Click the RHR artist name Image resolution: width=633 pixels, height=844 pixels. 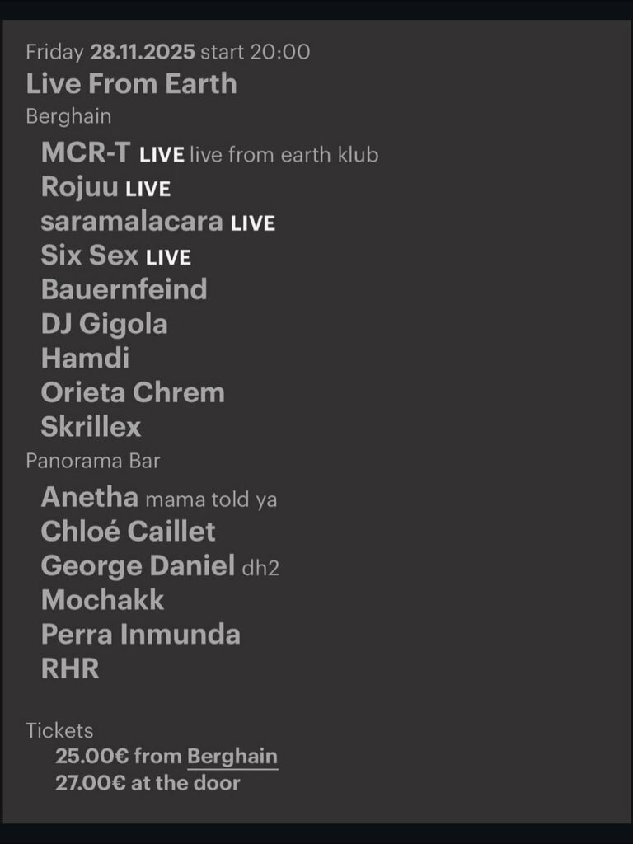point(70,668)
